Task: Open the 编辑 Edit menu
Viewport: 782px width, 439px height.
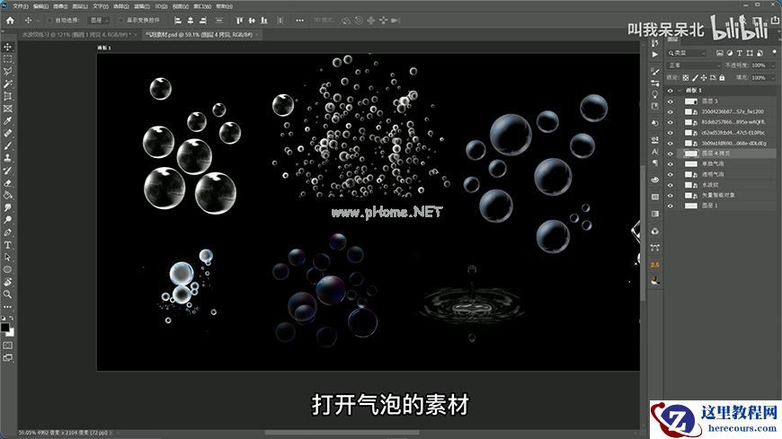Action: click(40, 6)
